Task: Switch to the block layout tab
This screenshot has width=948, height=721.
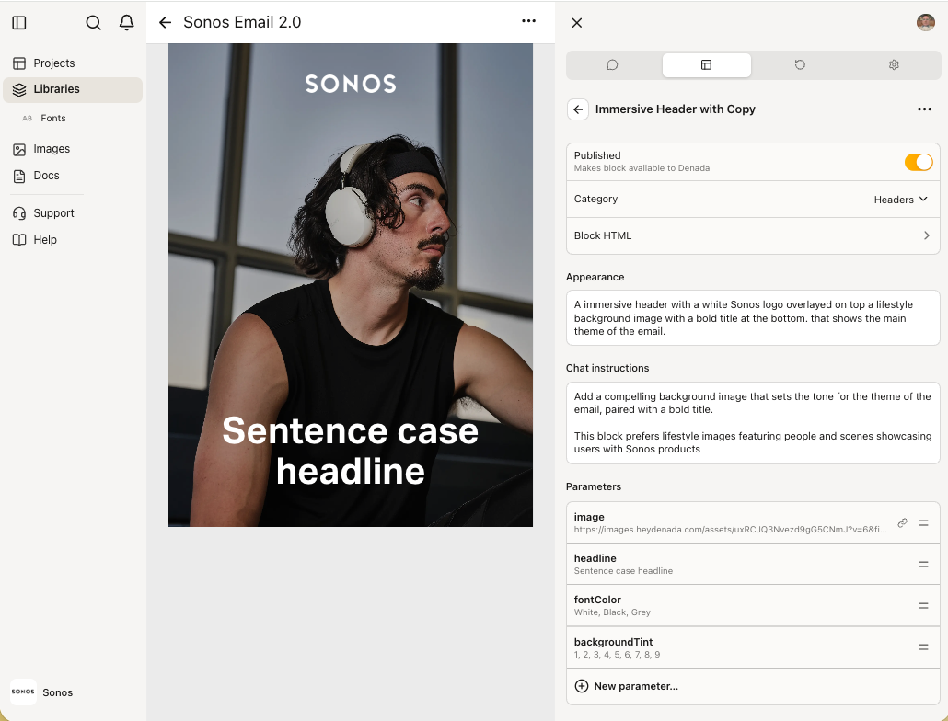Action: point(706,64)
